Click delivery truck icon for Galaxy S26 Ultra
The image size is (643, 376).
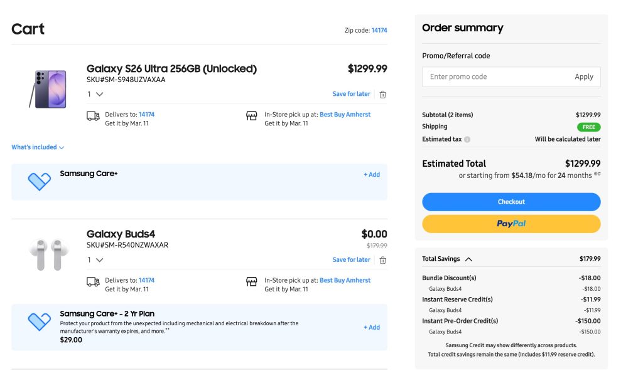coord(93,116)
